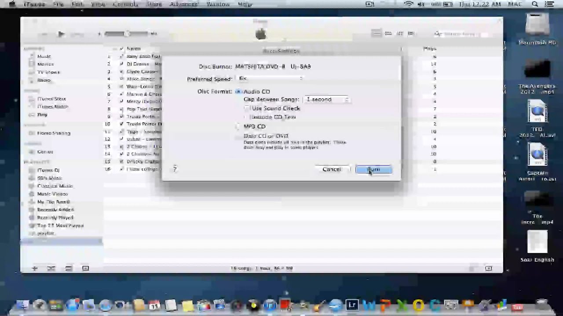The width and height of the screenshot is (563, 316).
Task: Open Spotlight search in the menu bar
Action: 535,4
